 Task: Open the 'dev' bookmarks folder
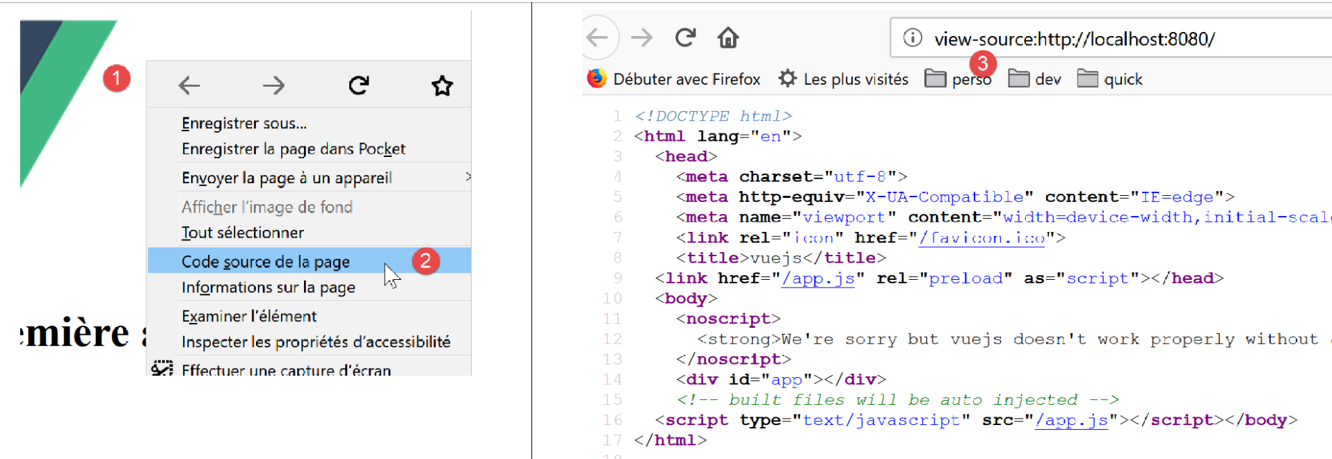[x=1035, y=79]
